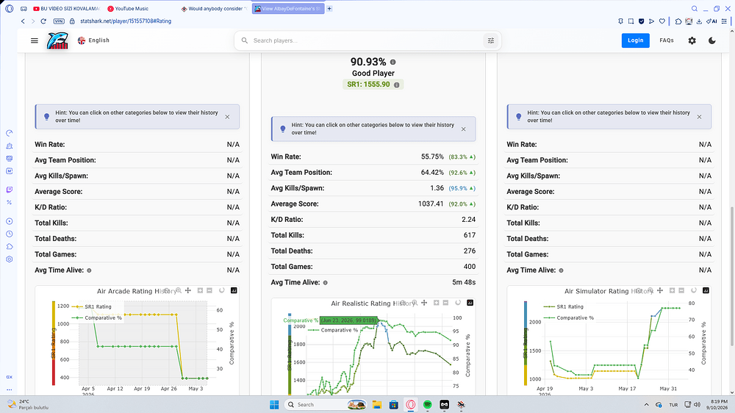Viewport: 735px width, 413px height.
Task: Open sidebar settings gear in Opera sidebar
Action: point(10,259)
